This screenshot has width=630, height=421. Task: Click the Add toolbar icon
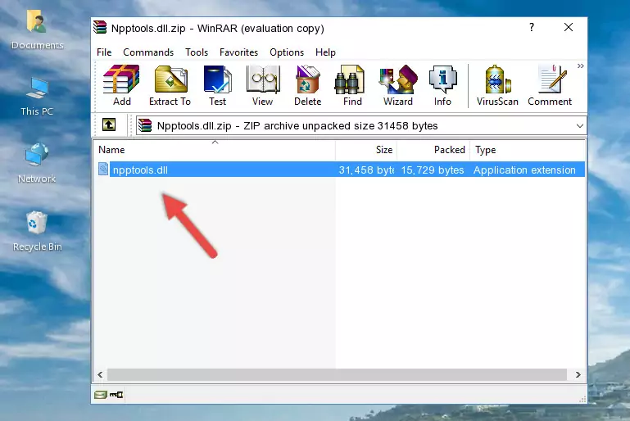coord(121,85)
